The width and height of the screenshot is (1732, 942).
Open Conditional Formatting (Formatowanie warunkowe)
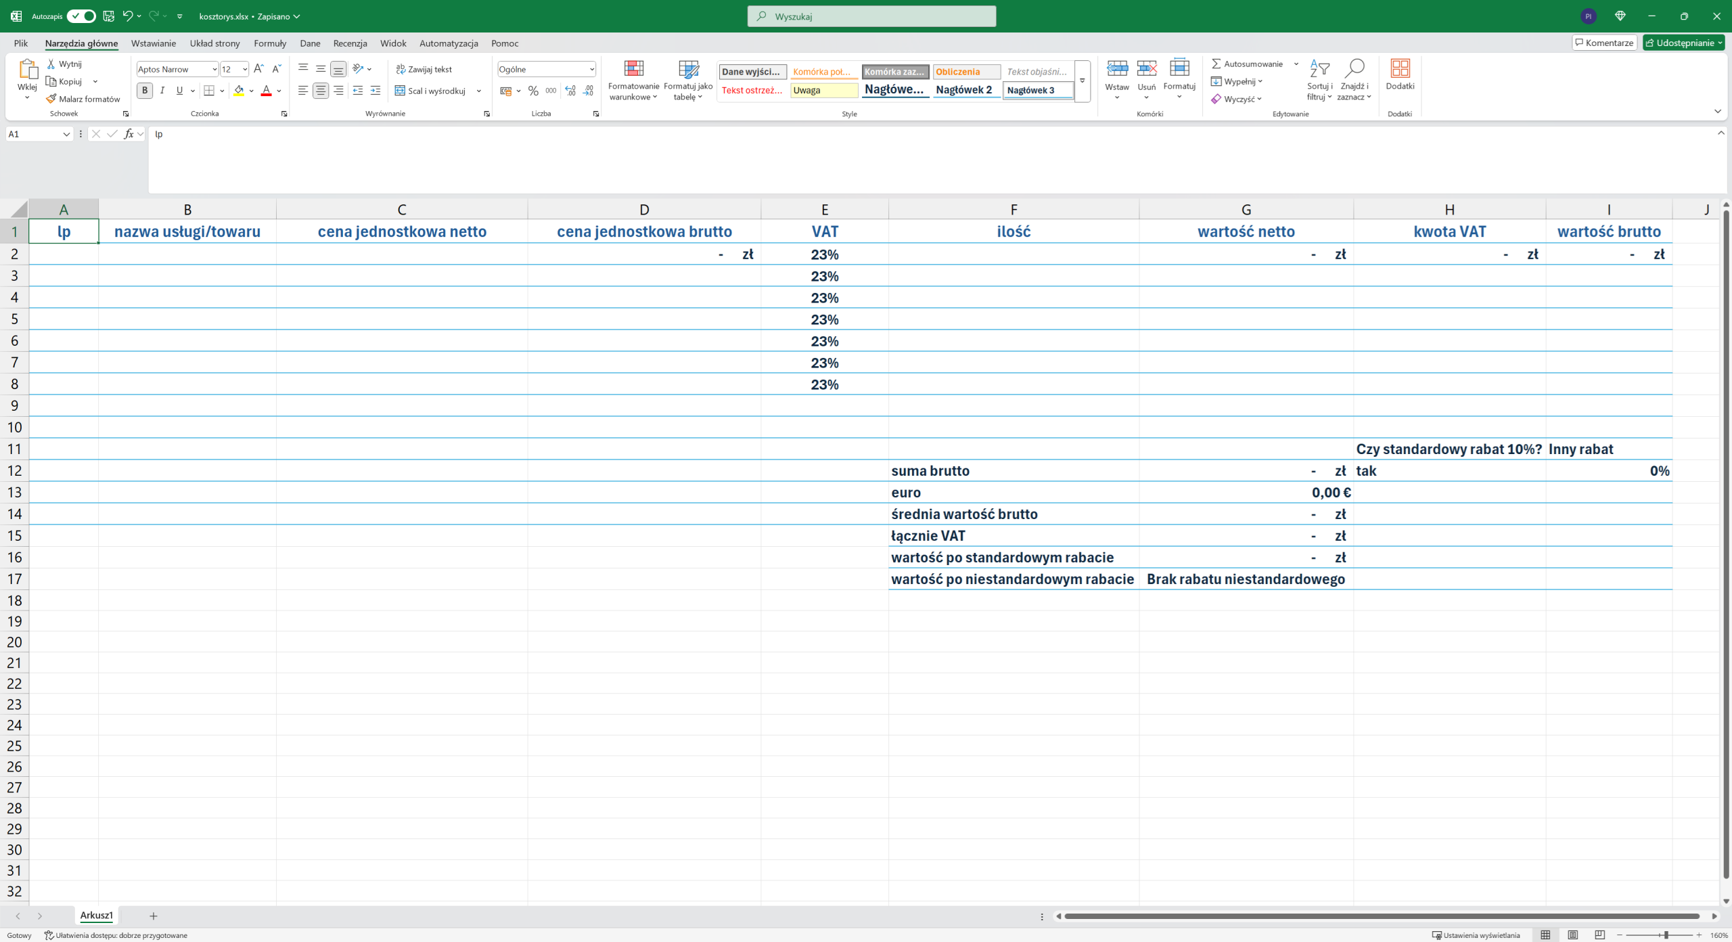tap(633, 80)
